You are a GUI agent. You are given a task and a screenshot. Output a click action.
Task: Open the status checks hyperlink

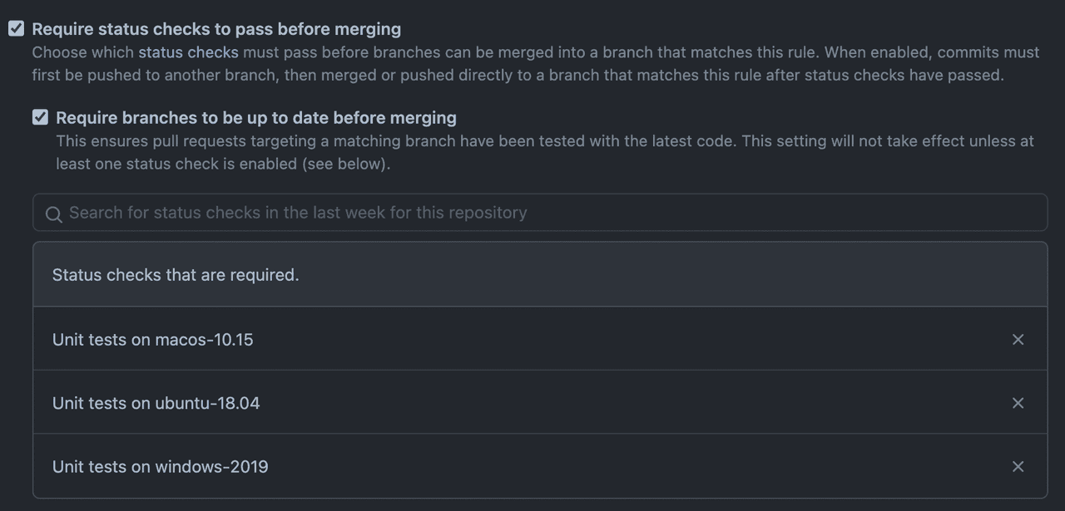tap(188, 52)
